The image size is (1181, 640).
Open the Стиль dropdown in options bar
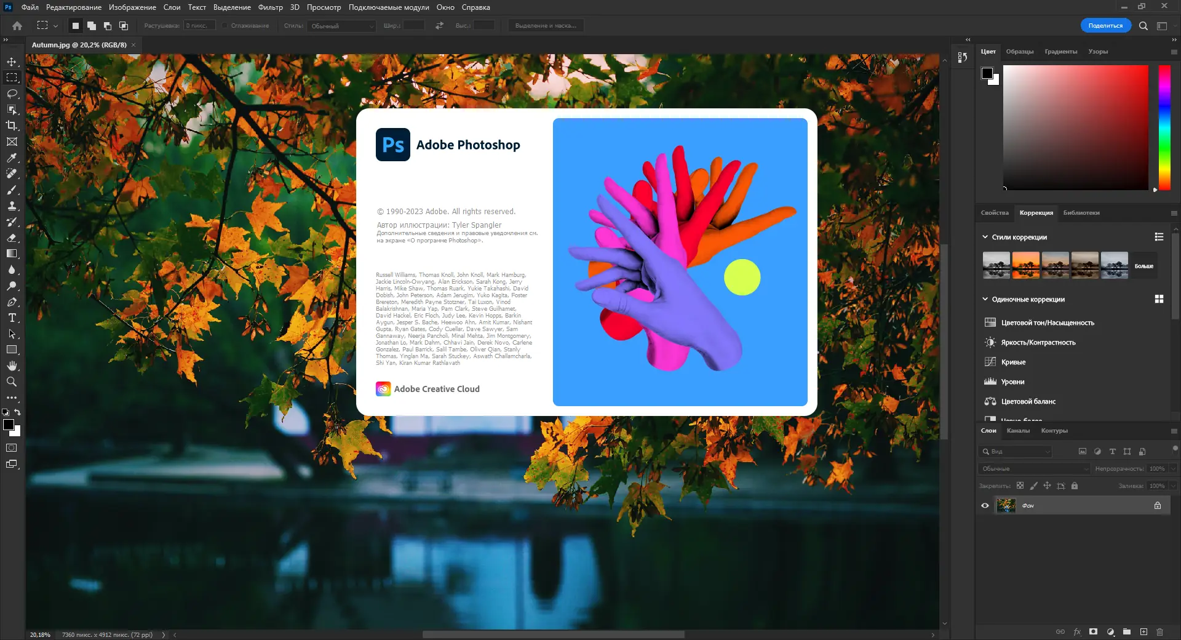(x=341, y=26)
